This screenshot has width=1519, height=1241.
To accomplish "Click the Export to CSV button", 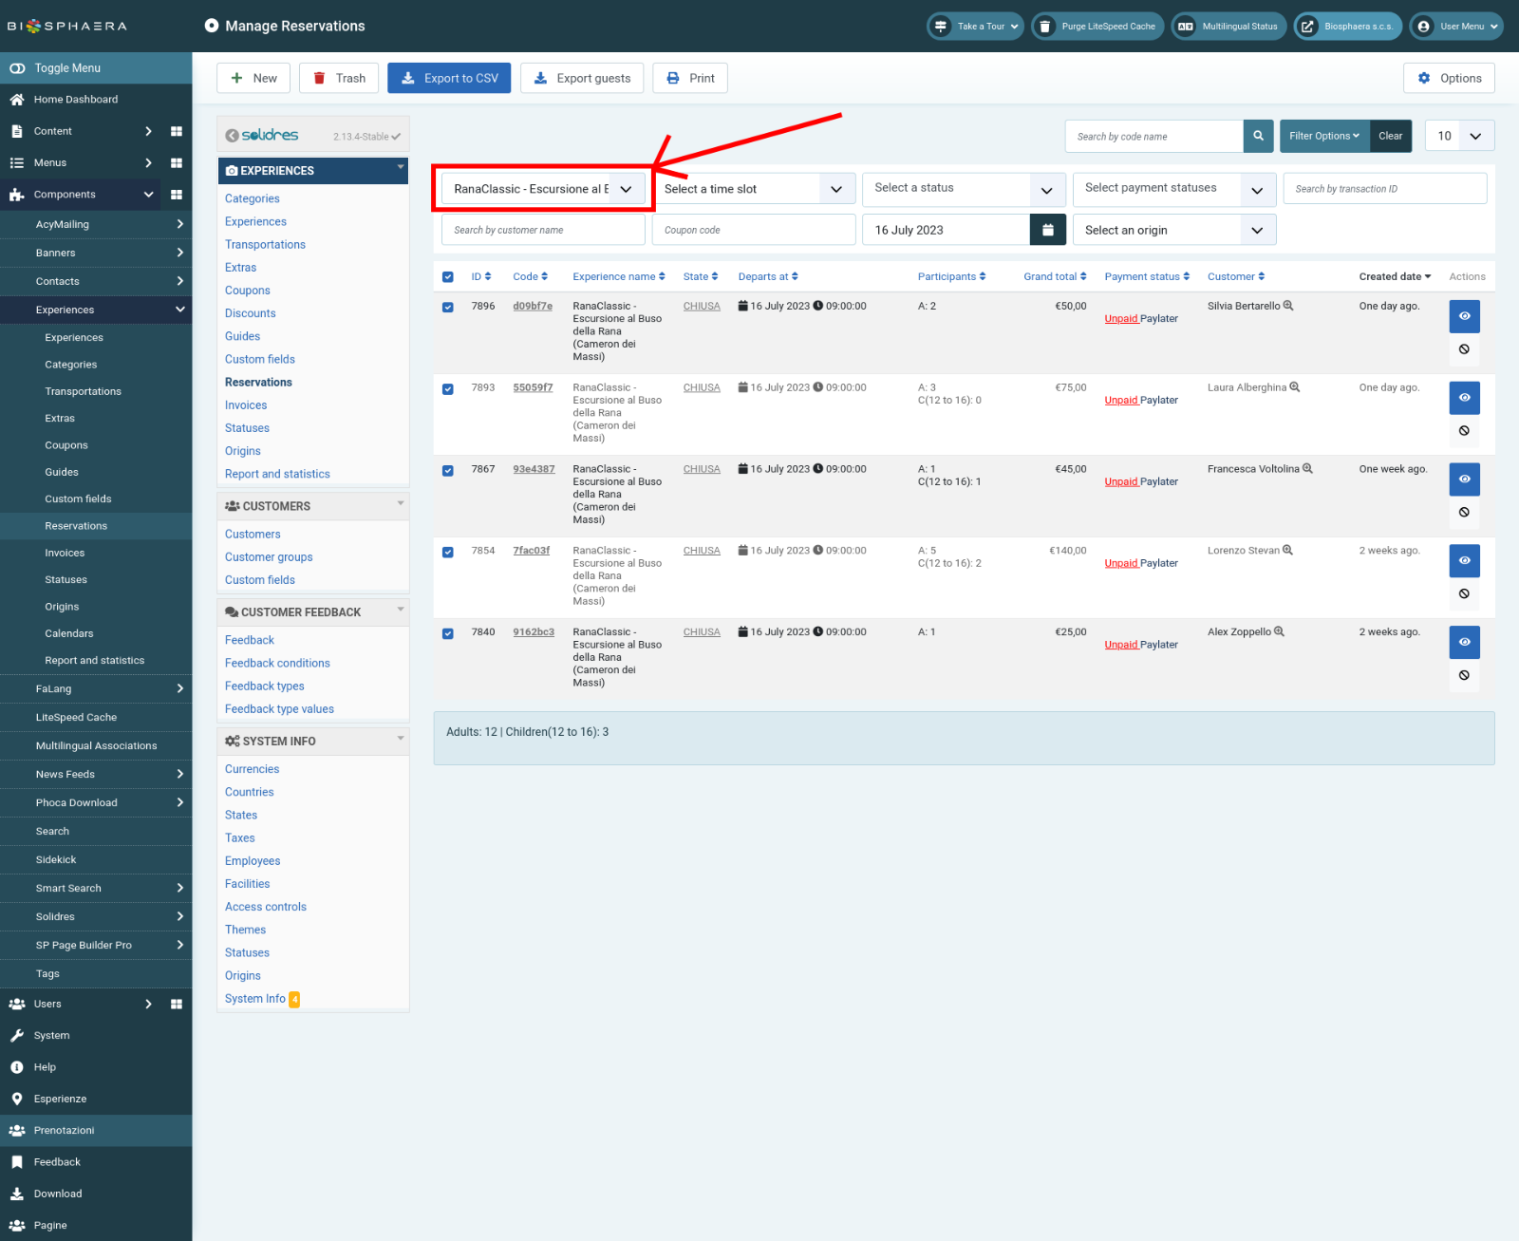I will click(x=449, y=79).
